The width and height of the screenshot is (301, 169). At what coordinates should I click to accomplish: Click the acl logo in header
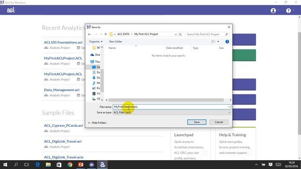11,10
